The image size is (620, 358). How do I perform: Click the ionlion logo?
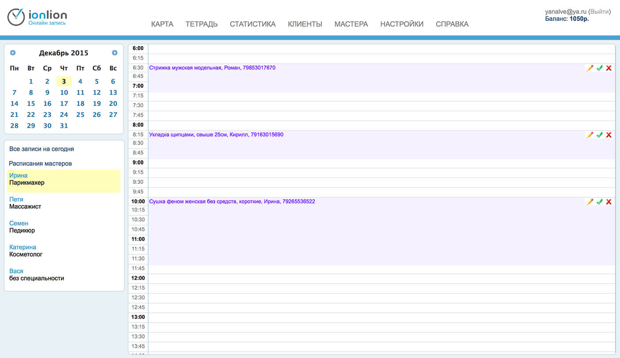click(37, 17)
